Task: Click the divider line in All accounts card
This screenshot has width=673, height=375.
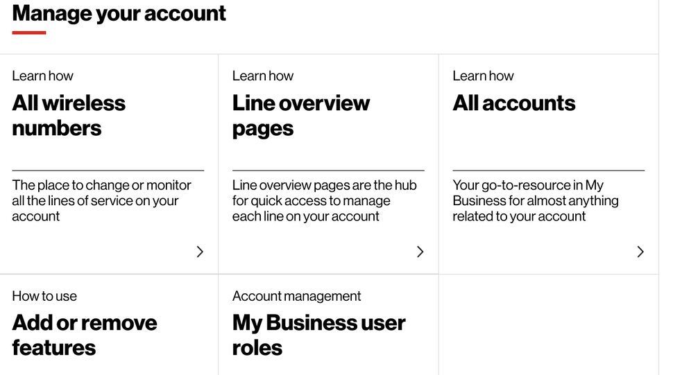Action: click(548, 171)
